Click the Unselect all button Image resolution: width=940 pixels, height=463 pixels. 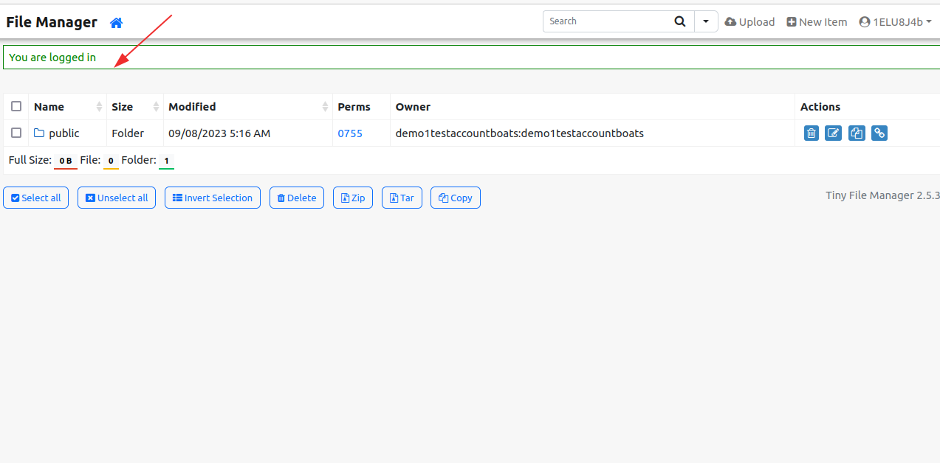[x=117, y=198]
